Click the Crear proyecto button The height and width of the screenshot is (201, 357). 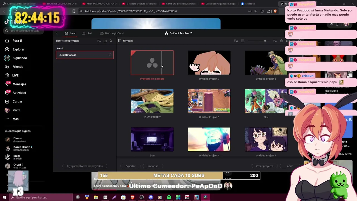tap(265, 166)
